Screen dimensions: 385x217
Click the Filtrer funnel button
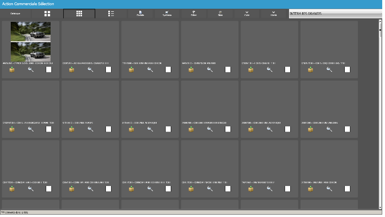[193, 14]
